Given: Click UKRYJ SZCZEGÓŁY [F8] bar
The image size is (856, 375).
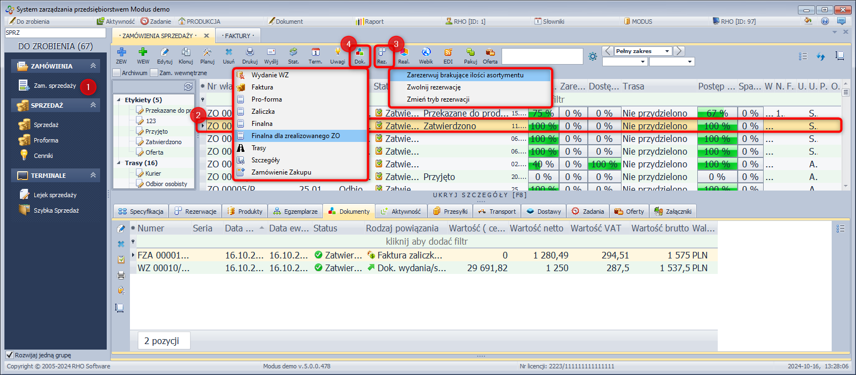Looking at the screenshot, I should click(x=480, y=196).
